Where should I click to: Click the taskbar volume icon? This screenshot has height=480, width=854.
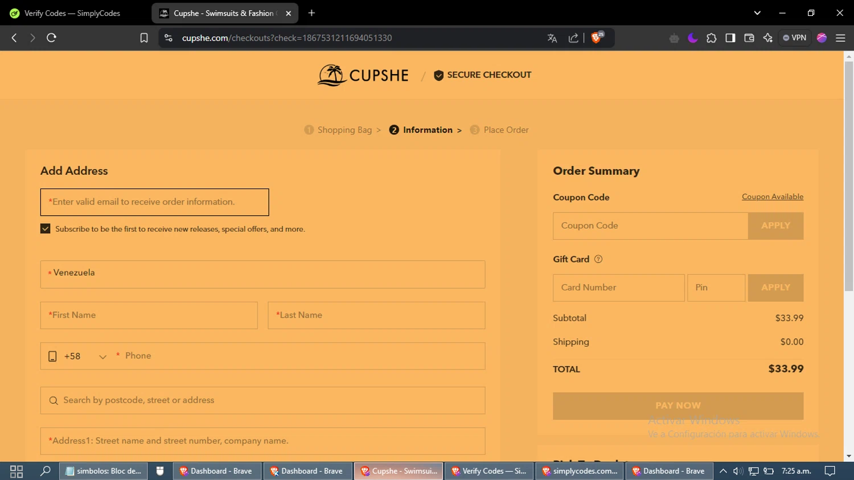738,471
